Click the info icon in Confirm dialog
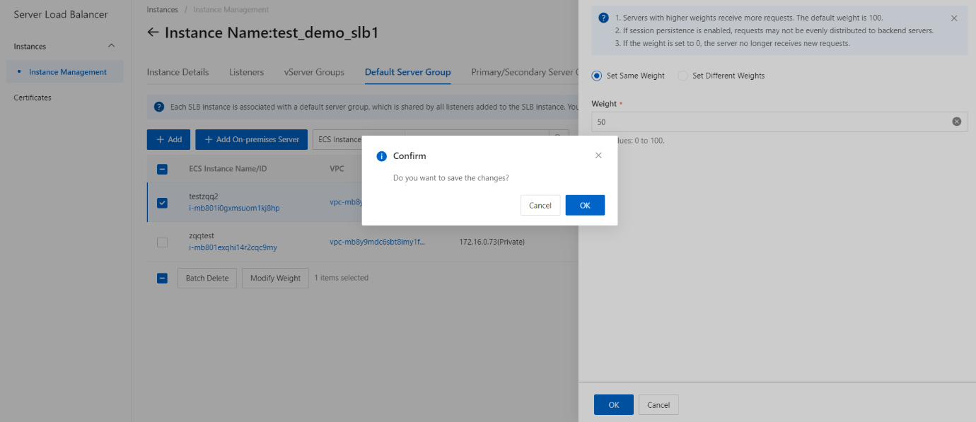Screen dimensions: 976x422 (382, 156)
